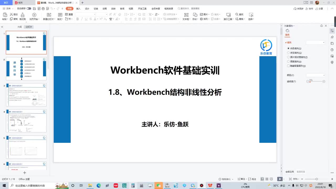Click the Undo arrow
Image resolution: width=336 pixels, height=189 pixels.
tap(51, 9)
